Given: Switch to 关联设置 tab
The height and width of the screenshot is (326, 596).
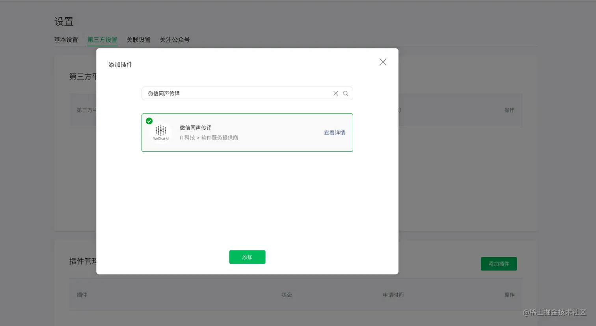Looking at the screenshot, I should 138,40.
